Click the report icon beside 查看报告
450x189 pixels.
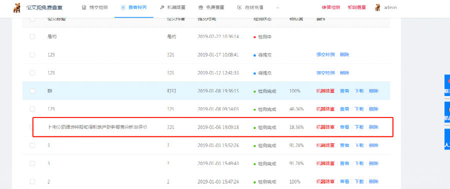[123, 7]
